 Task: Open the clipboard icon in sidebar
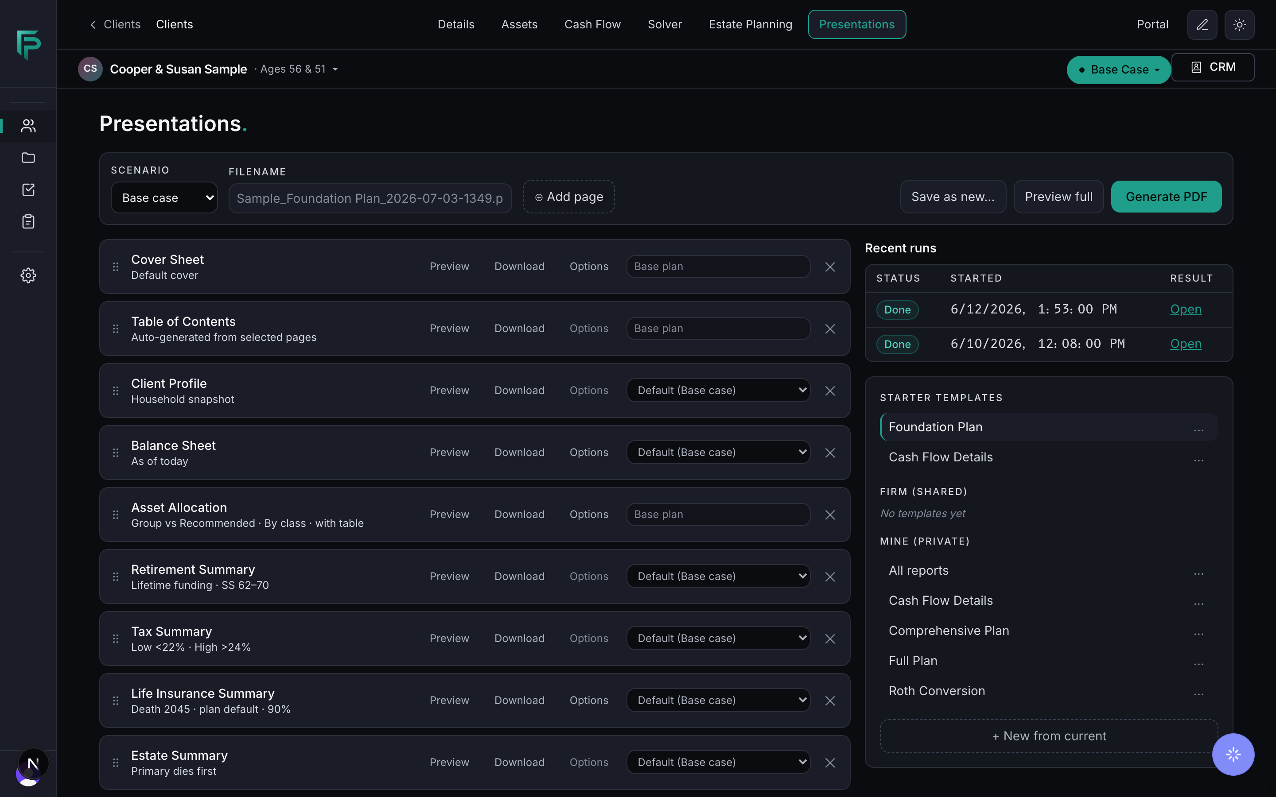(x=28, y=221)
